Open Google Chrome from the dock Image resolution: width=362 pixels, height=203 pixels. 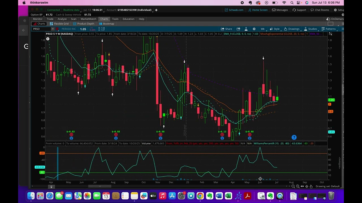(x=200, y=196)
